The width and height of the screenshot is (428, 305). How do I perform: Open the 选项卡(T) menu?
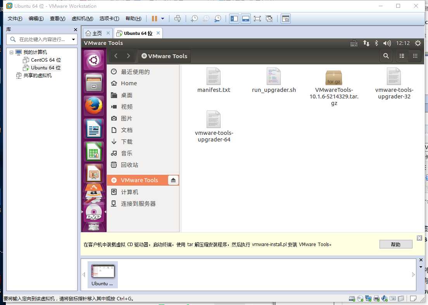click(109, 19)
